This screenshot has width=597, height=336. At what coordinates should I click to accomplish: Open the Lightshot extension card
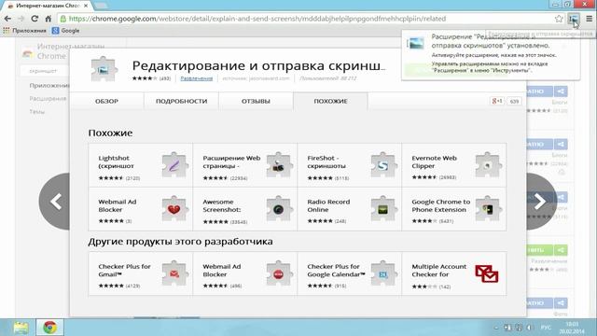tap(141, 165)
